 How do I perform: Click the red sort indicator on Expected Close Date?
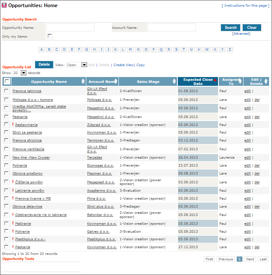coord(215,80)
